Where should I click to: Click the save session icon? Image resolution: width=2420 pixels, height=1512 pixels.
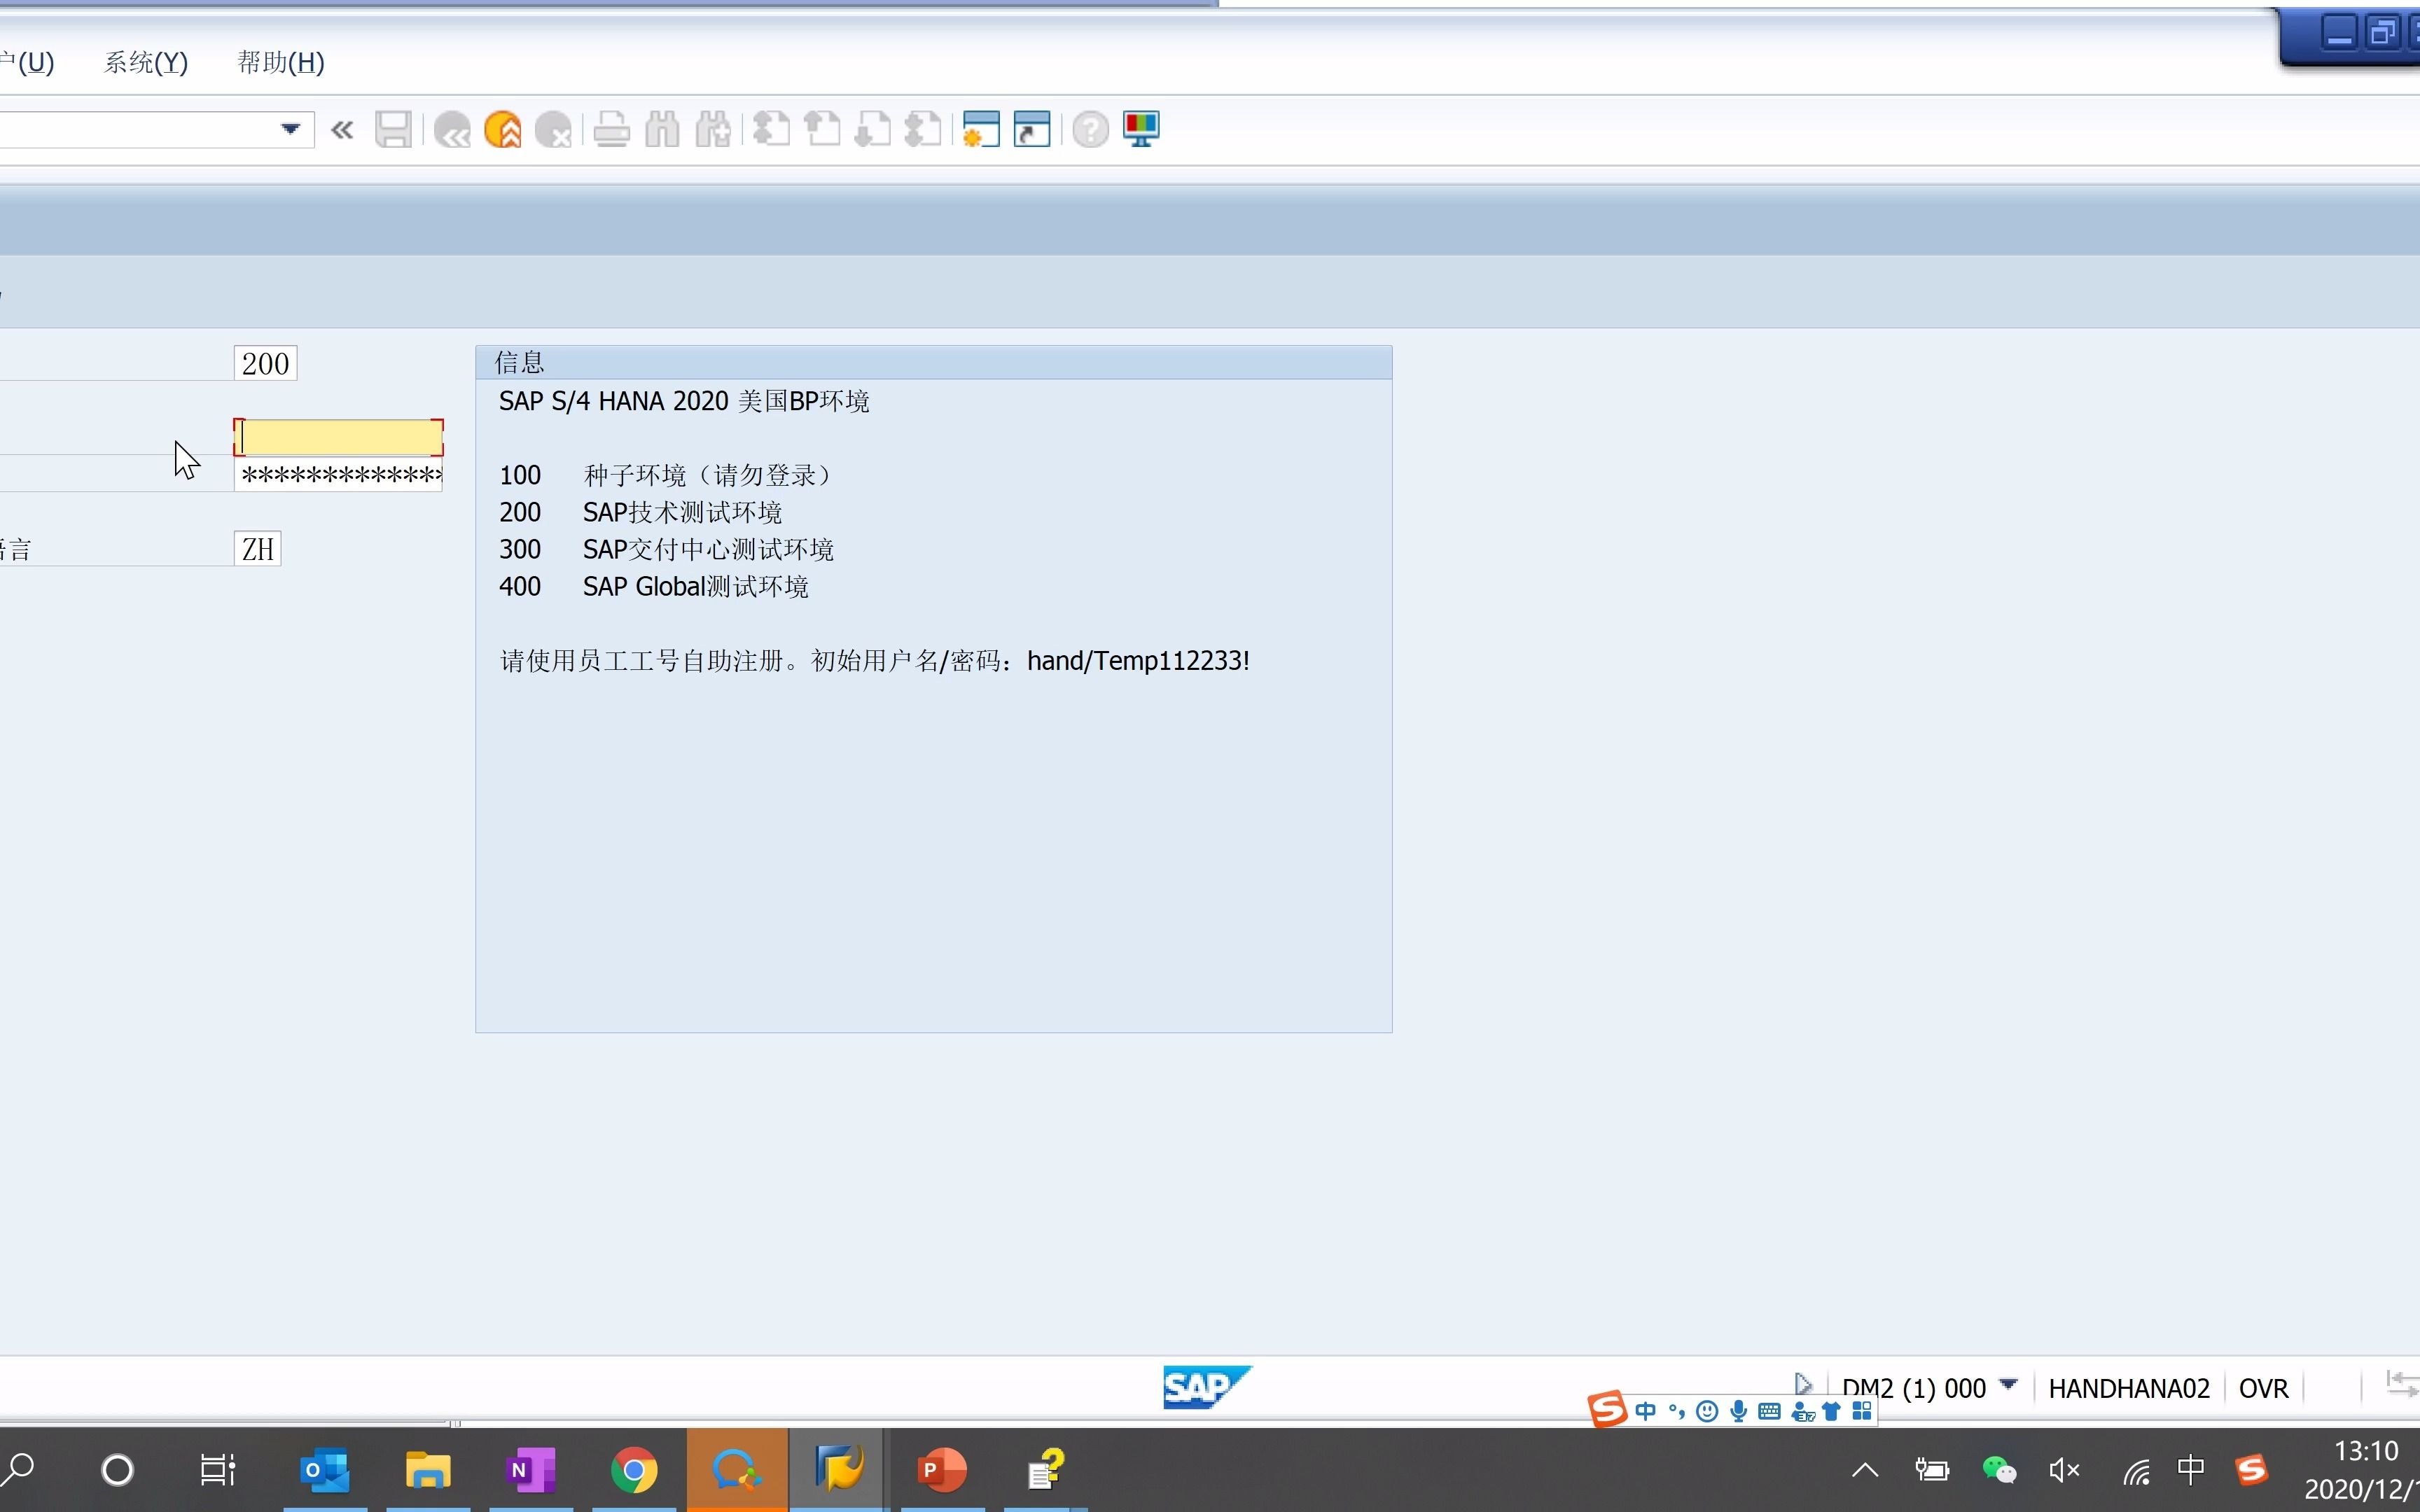[390, 129]
